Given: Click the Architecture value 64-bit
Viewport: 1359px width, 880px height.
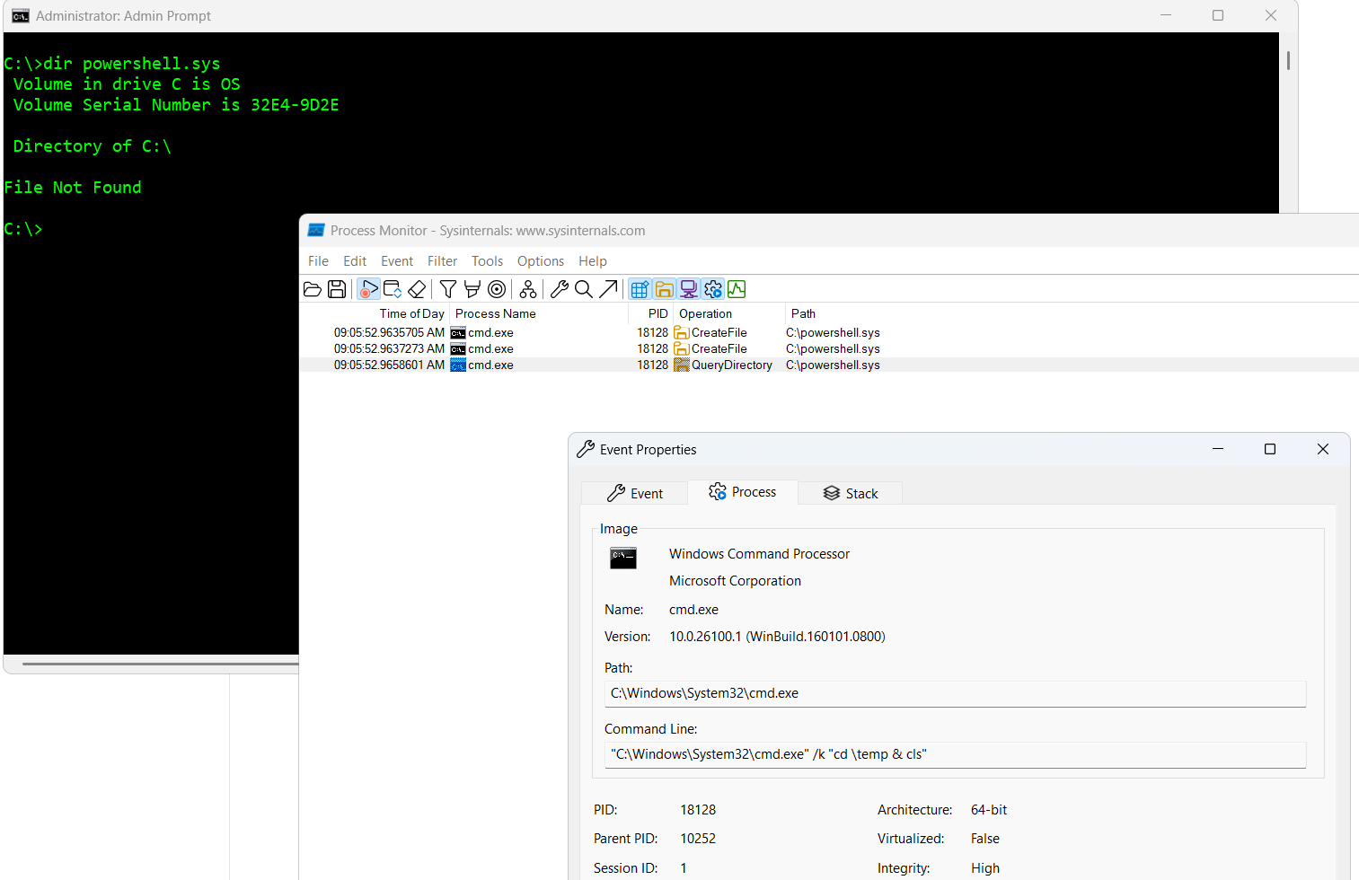Looking at the screenshot, I should point(989,810).
